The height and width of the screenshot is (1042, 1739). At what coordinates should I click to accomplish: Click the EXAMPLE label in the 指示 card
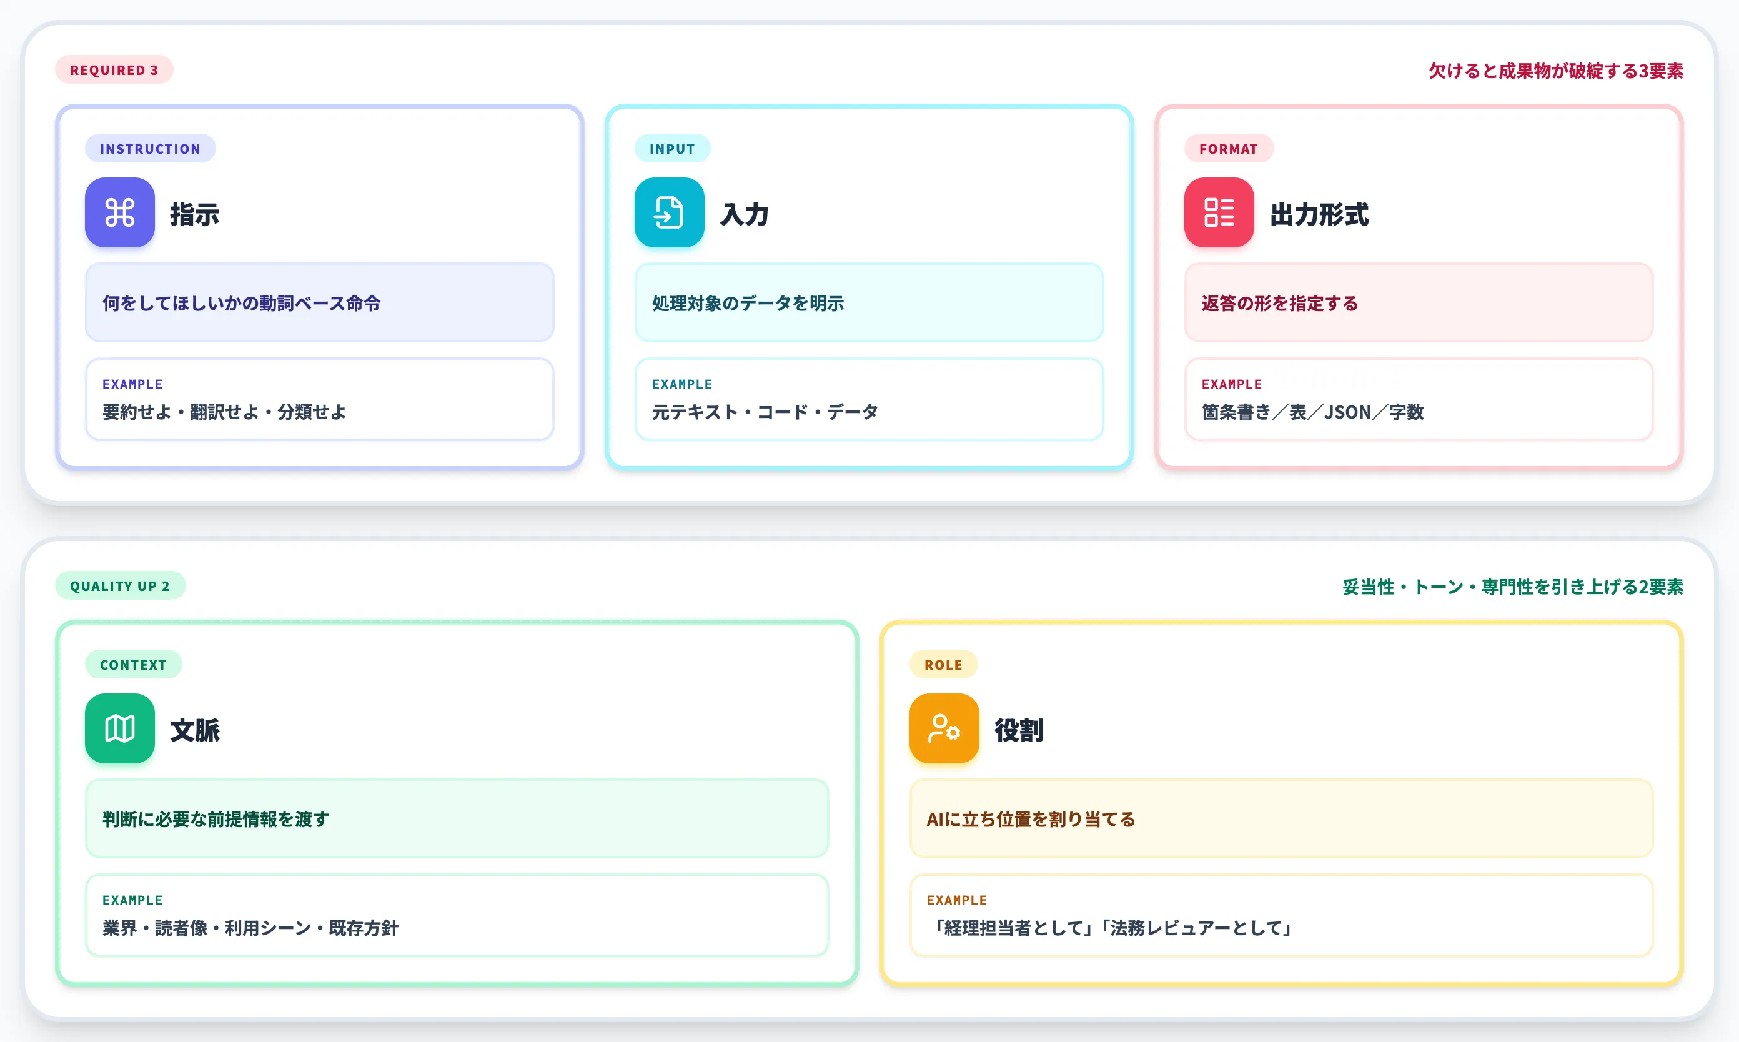[132, 384]
